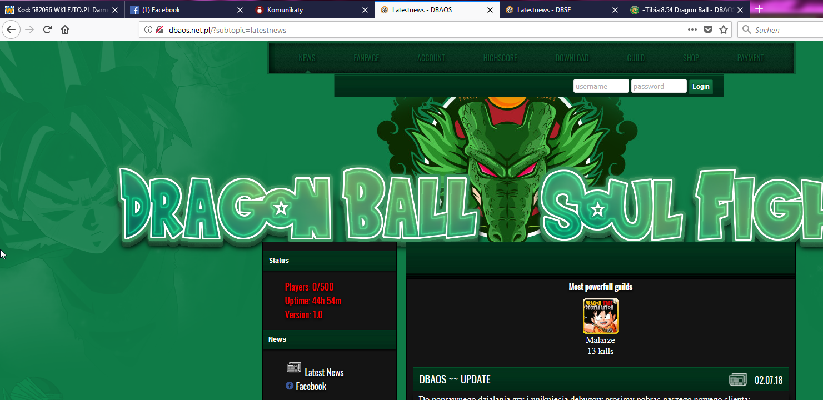Open the ACCOUNT menu item

point(431,58)
